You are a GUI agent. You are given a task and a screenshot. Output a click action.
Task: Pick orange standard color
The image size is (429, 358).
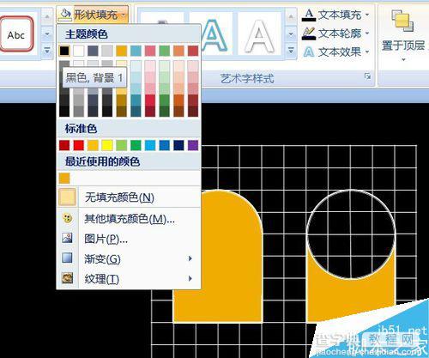coord(93,145)
